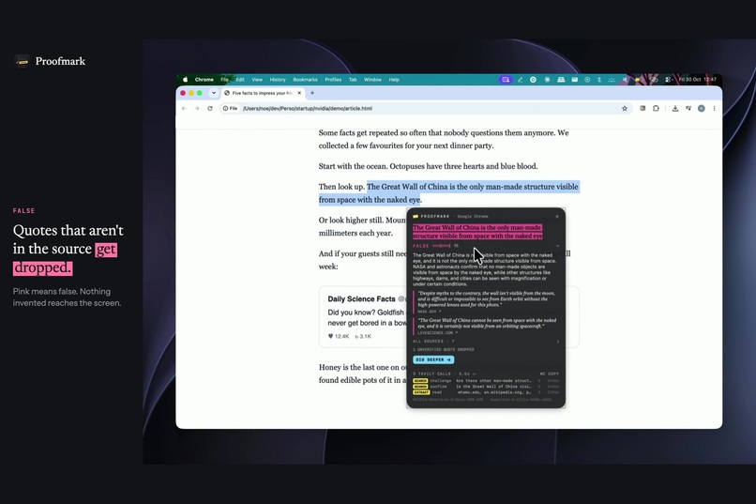Bookmark this page with the star icon
Viewport: 756px width, 504px height.
(x=625, y=109)
